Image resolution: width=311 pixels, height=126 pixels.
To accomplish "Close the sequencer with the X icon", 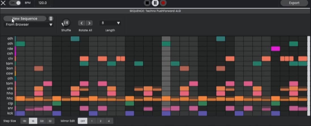I will click(x=3, y=3).
